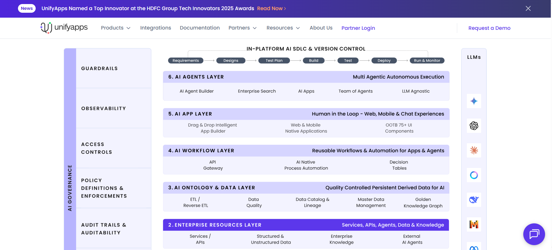The height and width of the screenshot is (250, 552).
Task: Click the Mistral AI logo icon
Action: pyautogui.click(x=474, y=224)
